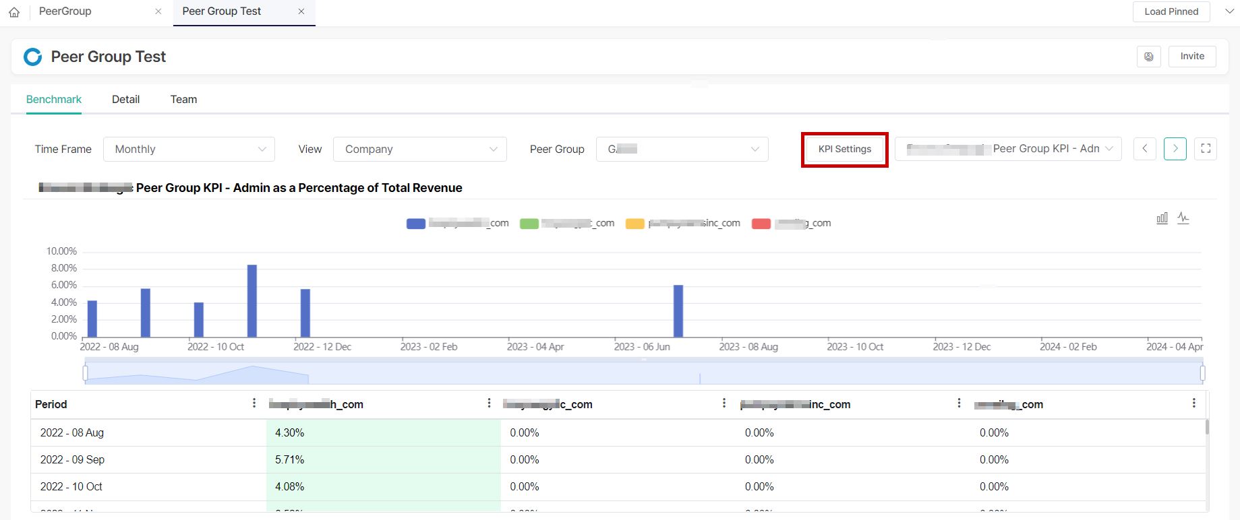Viewport: 1240px width, 520px height.
Task: Open the Time Frame Monthly dropdown
Action: point(189,149)
